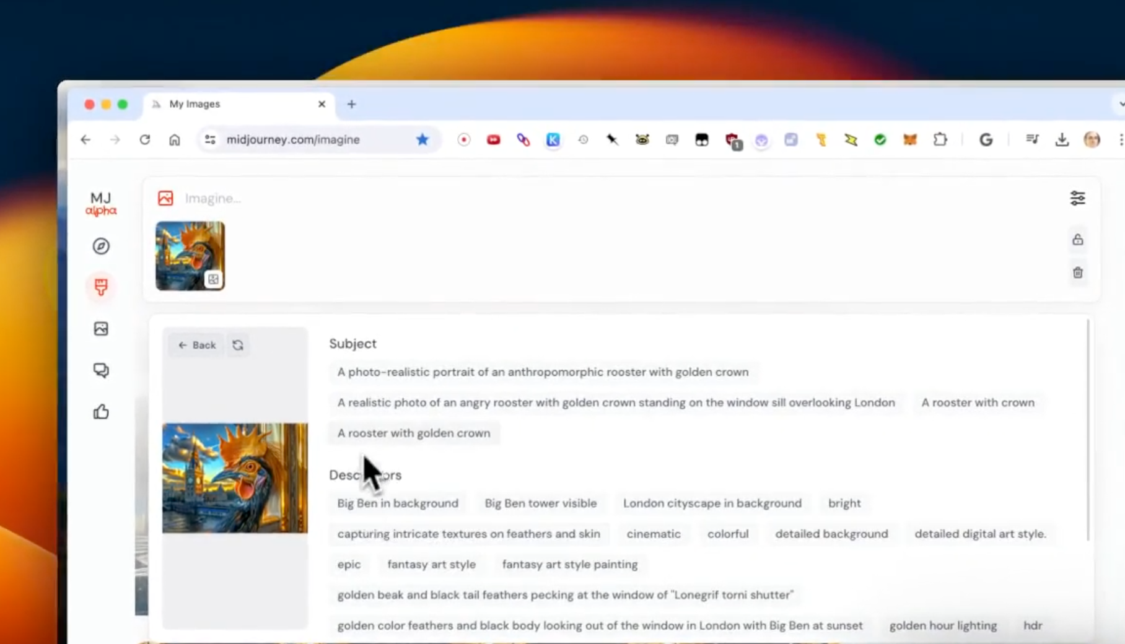Screen dimensions: 1125x644
Task: Click the red YouTube-style extension icon
Action: click(494, 140)
